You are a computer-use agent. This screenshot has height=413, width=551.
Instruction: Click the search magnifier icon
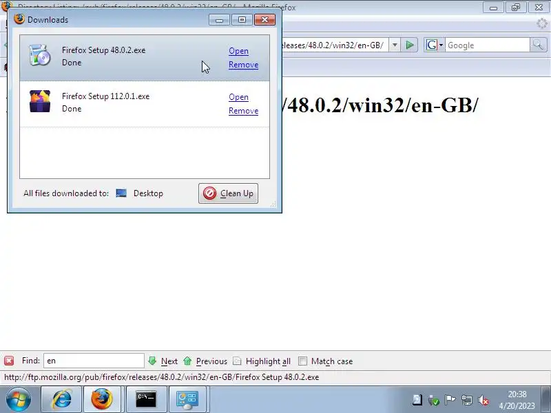tap(539, 45)
